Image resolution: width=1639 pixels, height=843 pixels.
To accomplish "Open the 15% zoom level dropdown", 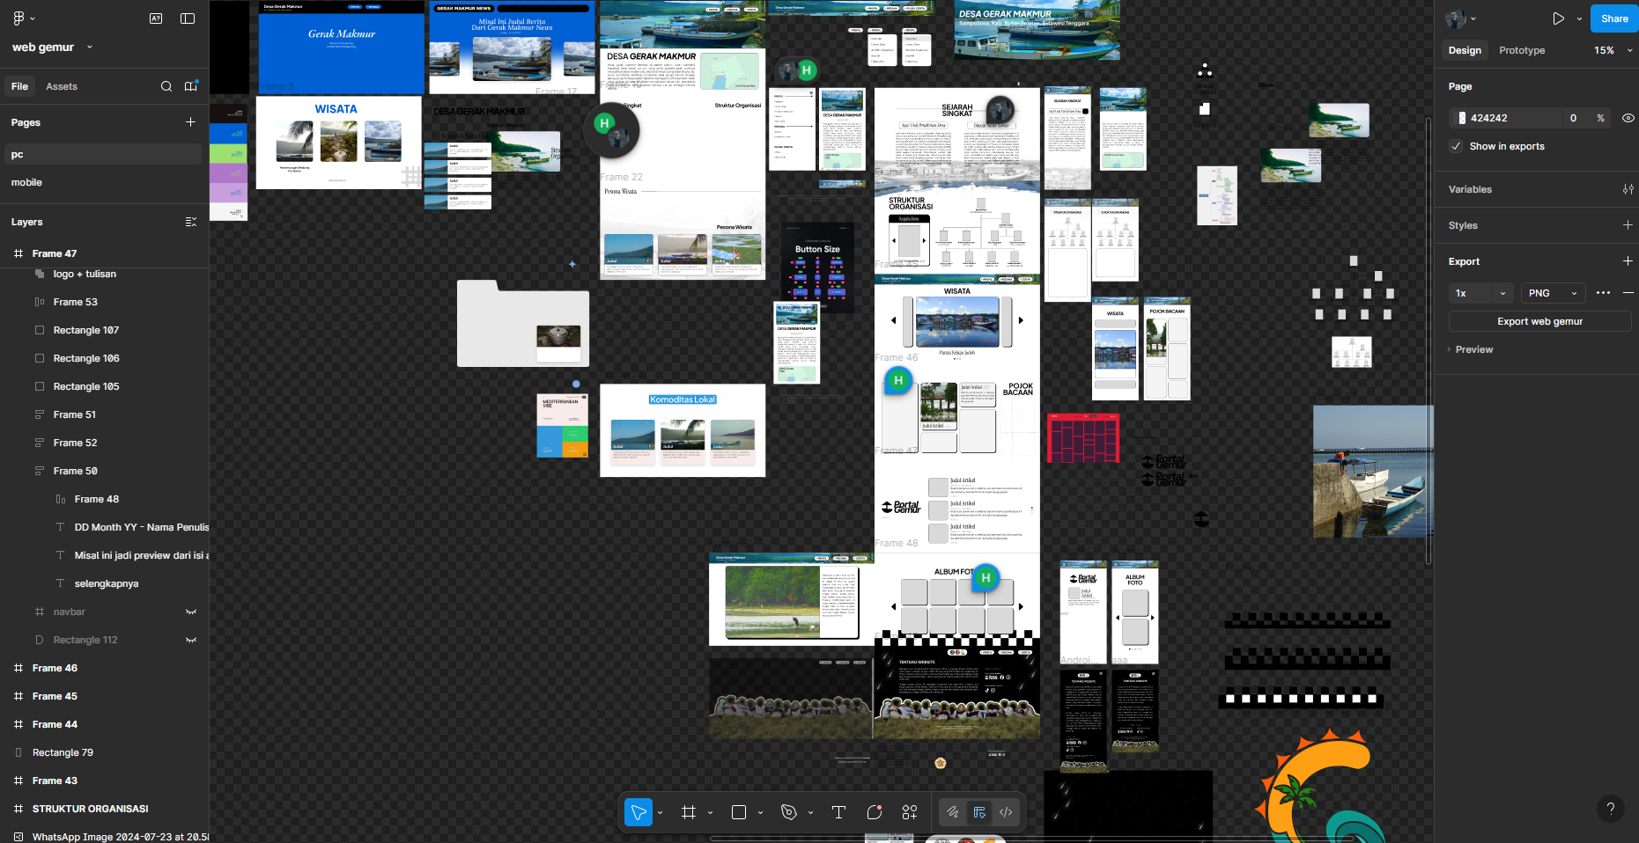I will pos(1612,50).
